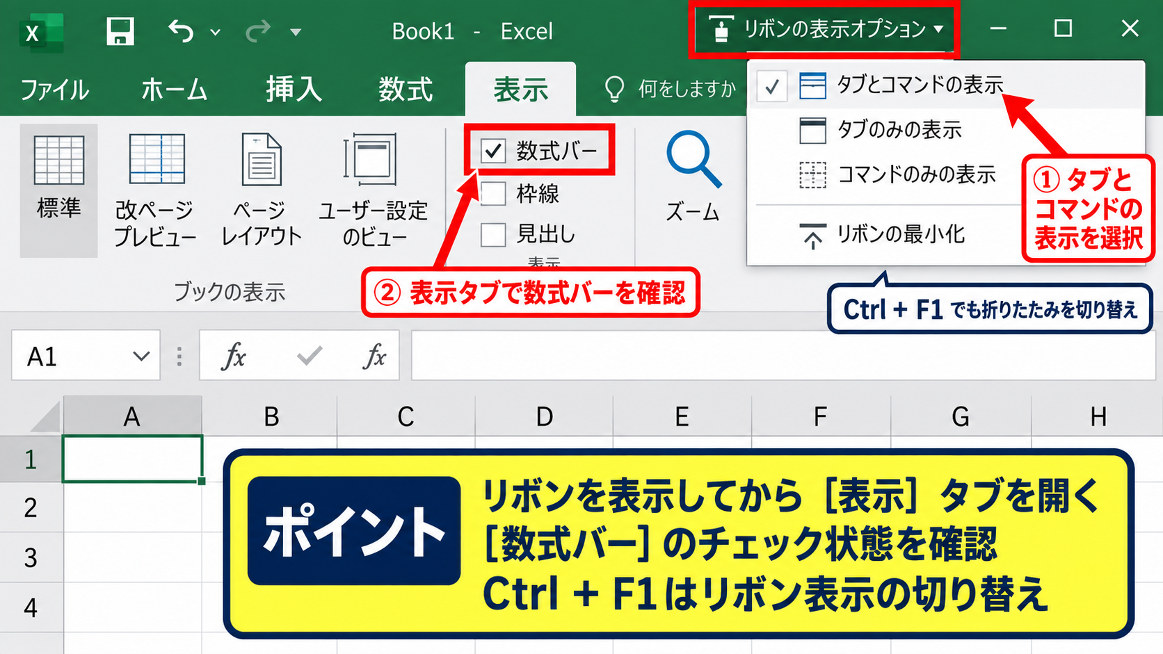Click the second fx icon near formula field

(374, 356)
